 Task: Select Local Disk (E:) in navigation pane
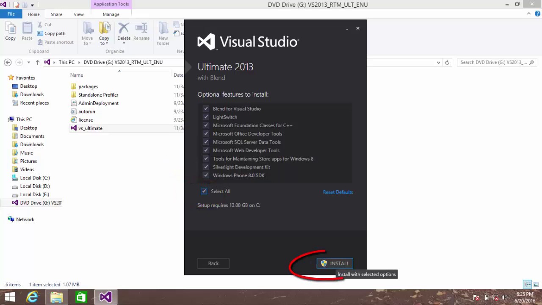pyautogui.click(x=34, y=194)
